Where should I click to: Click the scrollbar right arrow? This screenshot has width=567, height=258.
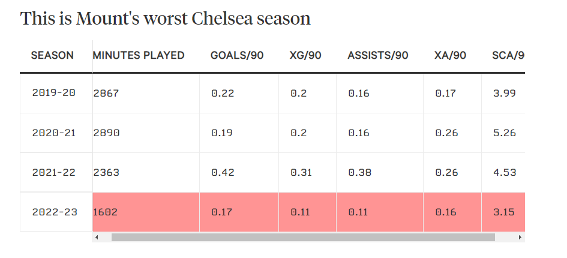click(520, 238)
